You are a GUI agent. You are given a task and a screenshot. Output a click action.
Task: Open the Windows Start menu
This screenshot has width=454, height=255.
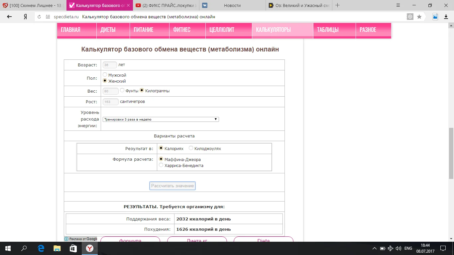pos(8,248)
